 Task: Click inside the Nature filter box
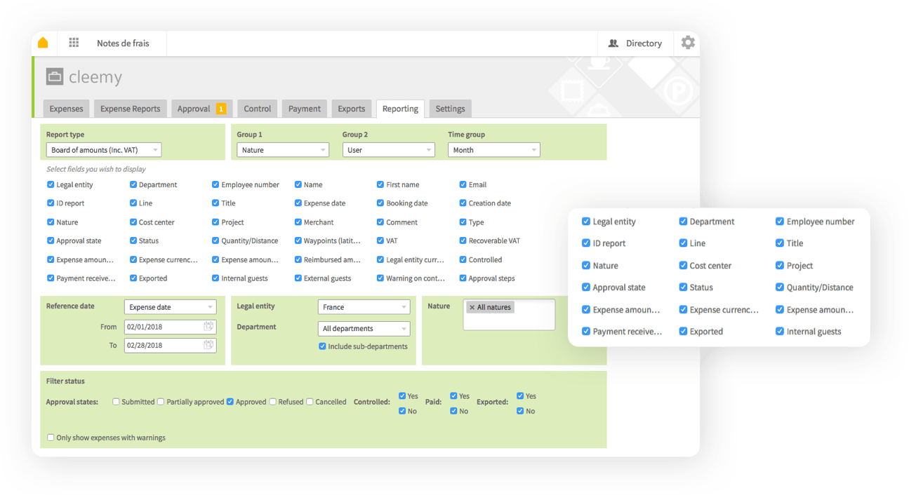point(509,314)
